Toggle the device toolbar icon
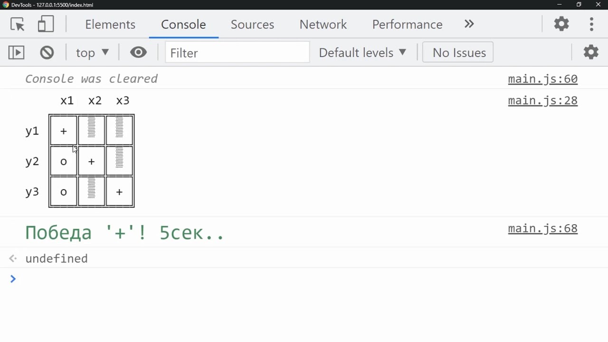Image resolution: width=608 pixels, height=342 pixels. [x=46, y=24]
